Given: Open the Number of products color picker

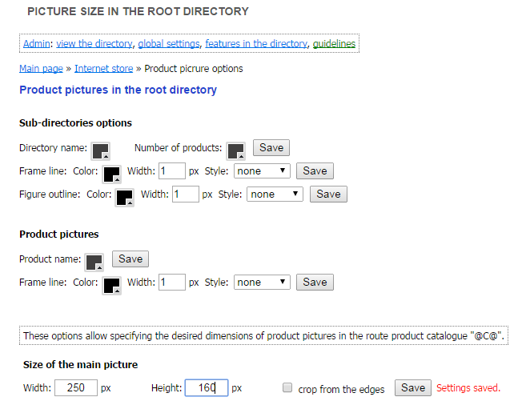Looking at the screenshot, I should (x=236, y=150).
